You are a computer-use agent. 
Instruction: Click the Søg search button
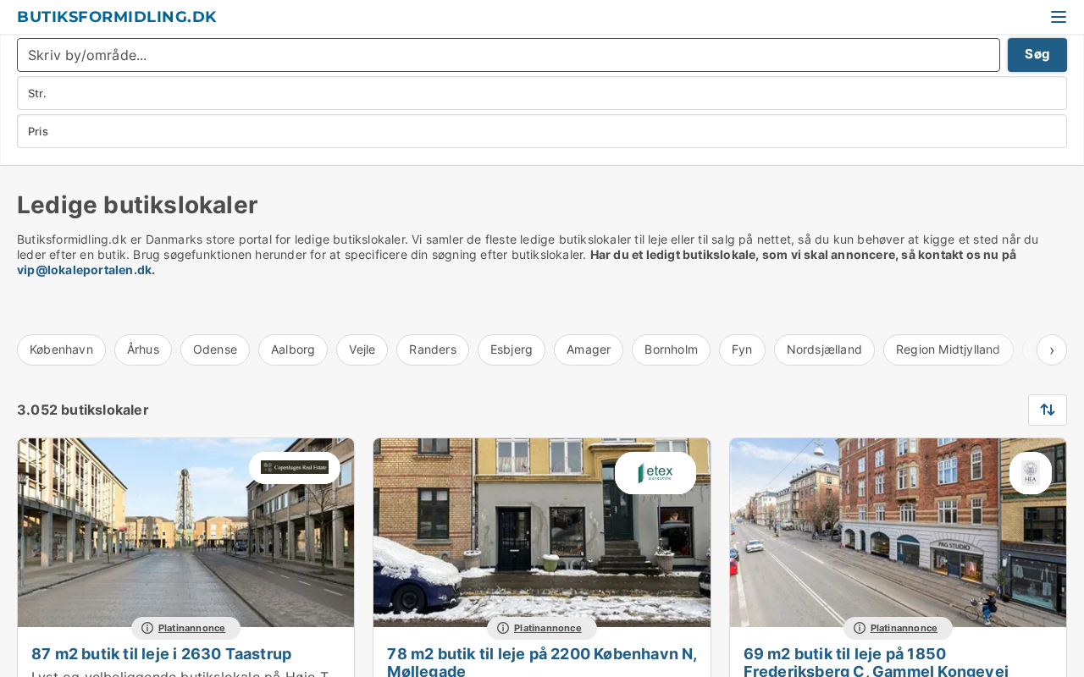[x=1037, y=55]
